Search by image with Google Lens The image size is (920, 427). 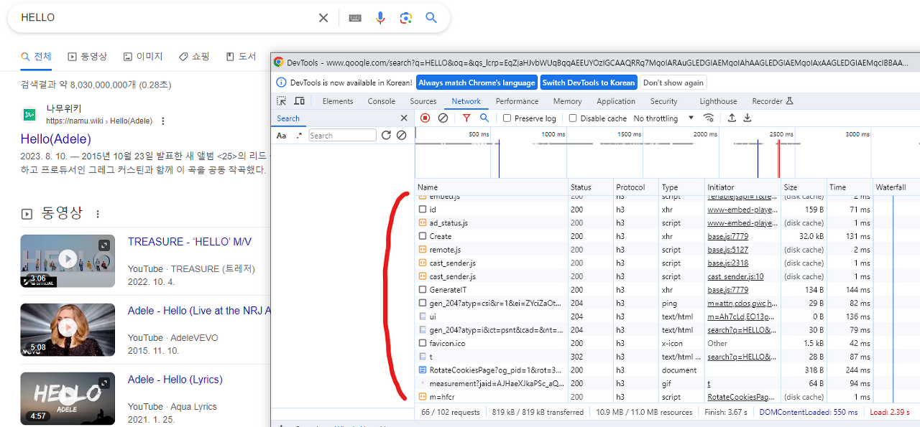click(406, 18)
